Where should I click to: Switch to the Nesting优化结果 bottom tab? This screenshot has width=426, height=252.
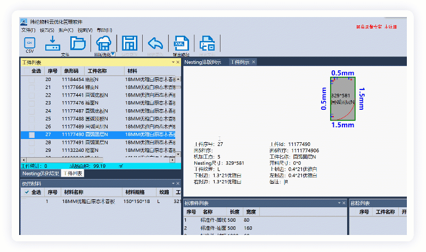pyautogui.click(x=40, y=173)
